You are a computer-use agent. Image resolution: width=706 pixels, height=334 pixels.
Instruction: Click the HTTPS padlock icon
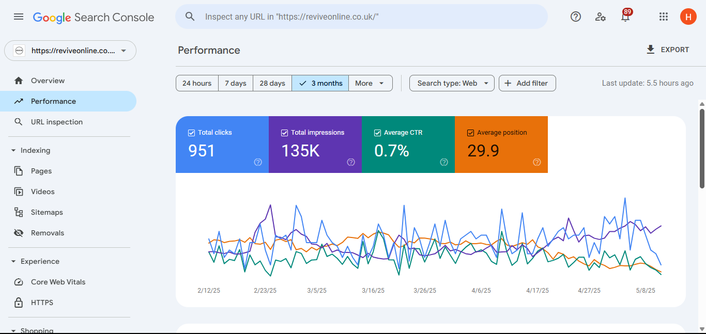19,303
